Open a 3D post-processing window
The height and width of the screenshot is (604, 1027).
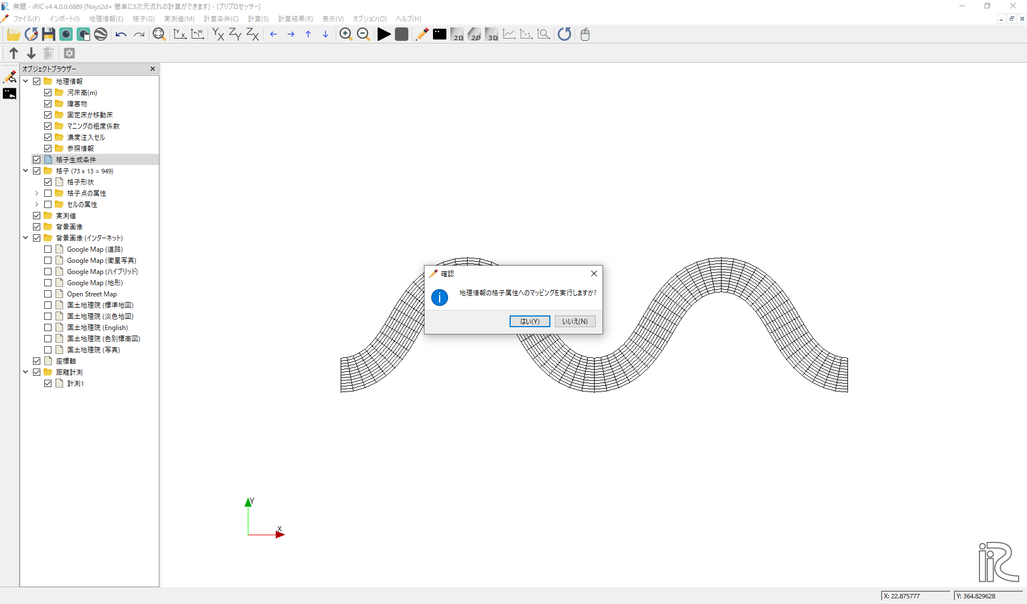[x=492, y=34]
